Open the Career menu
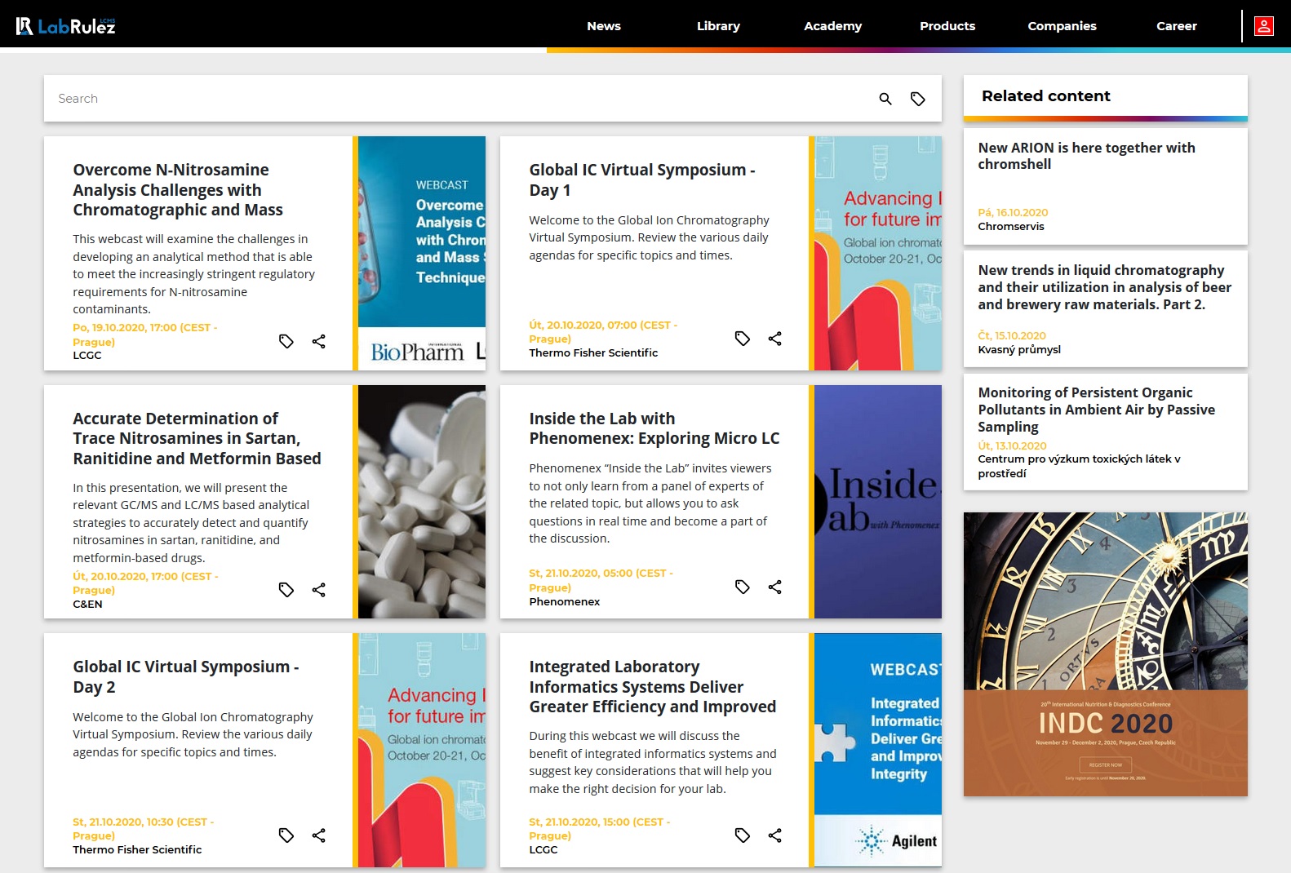This screenshot has height=873, width=1291. [x=1177, y=26]
